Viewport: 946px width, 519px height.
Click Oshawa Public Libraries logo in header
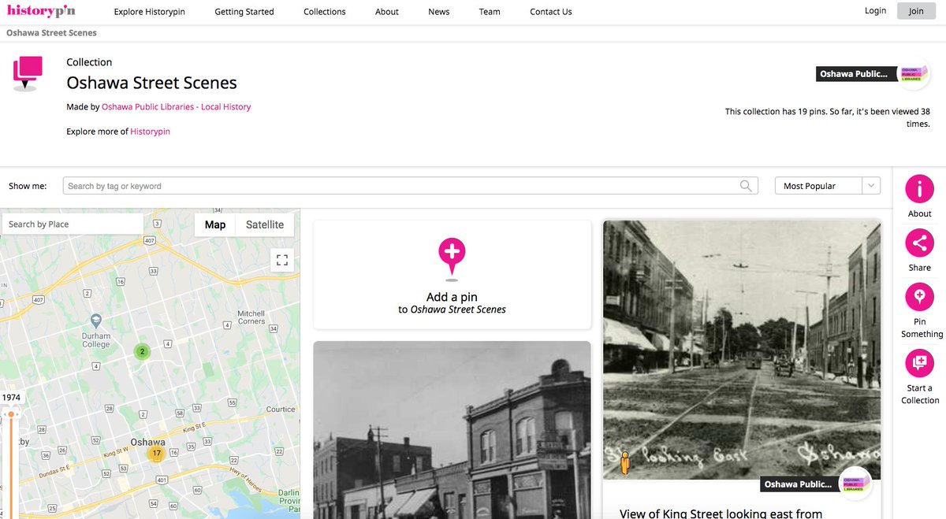coord(915,74)
